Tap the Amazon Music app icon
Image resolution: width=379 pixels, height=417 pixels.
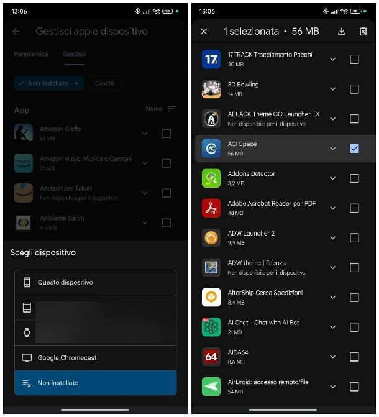coord(24,163)
